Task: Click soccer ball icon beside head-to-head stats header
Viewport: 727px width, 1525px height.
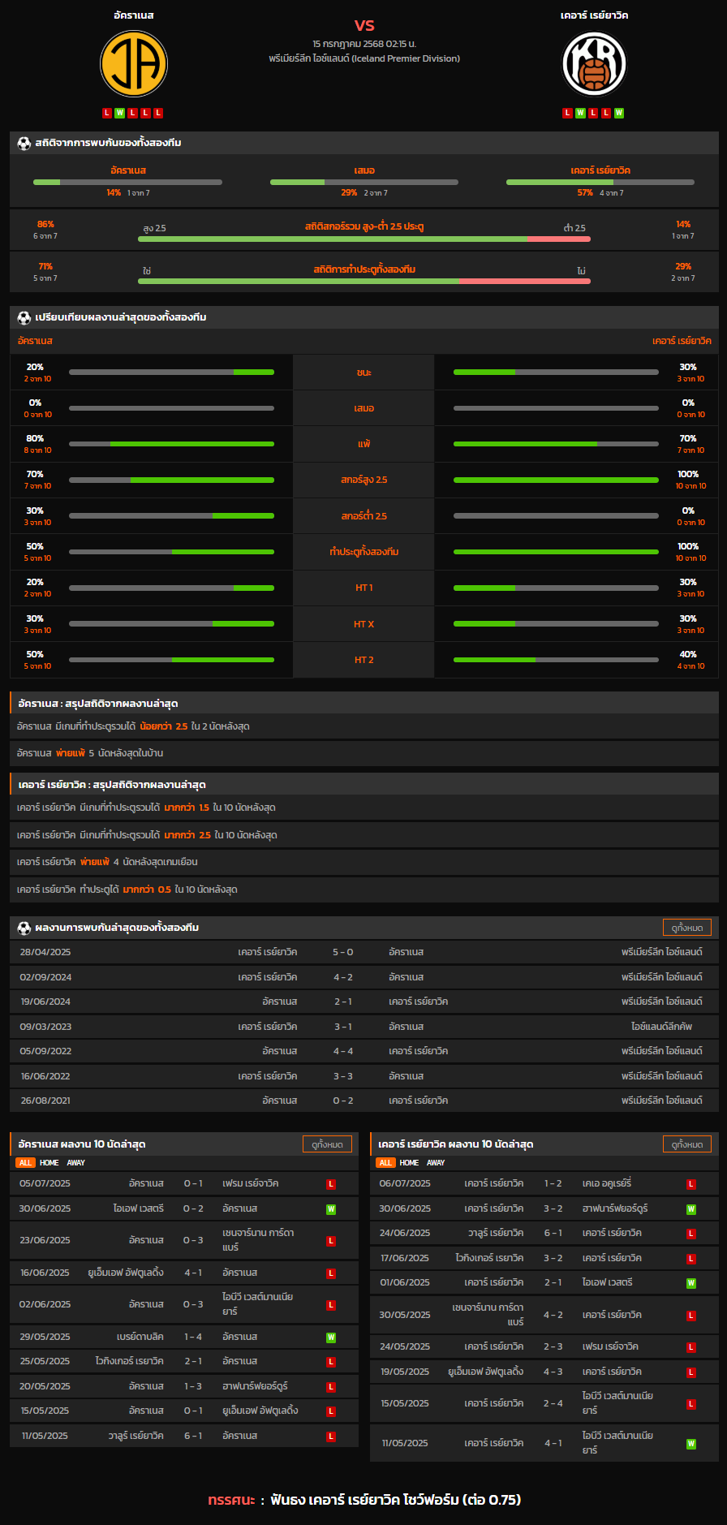Action: (24, 143)
